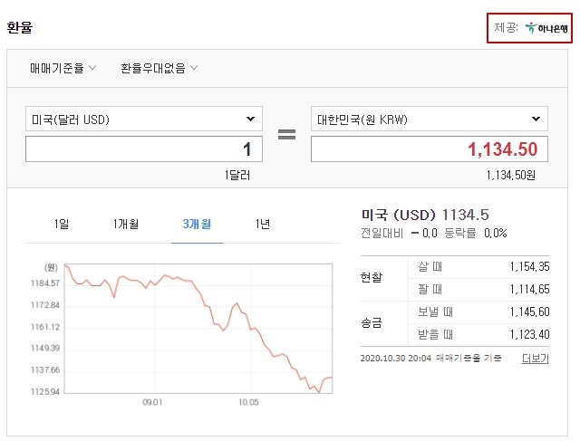Image resolution: width=580 pixels, height=441 pixels.
Task: Click the 등락률 0.0% value
Action: pyautogui.click(x=496, y=234)
